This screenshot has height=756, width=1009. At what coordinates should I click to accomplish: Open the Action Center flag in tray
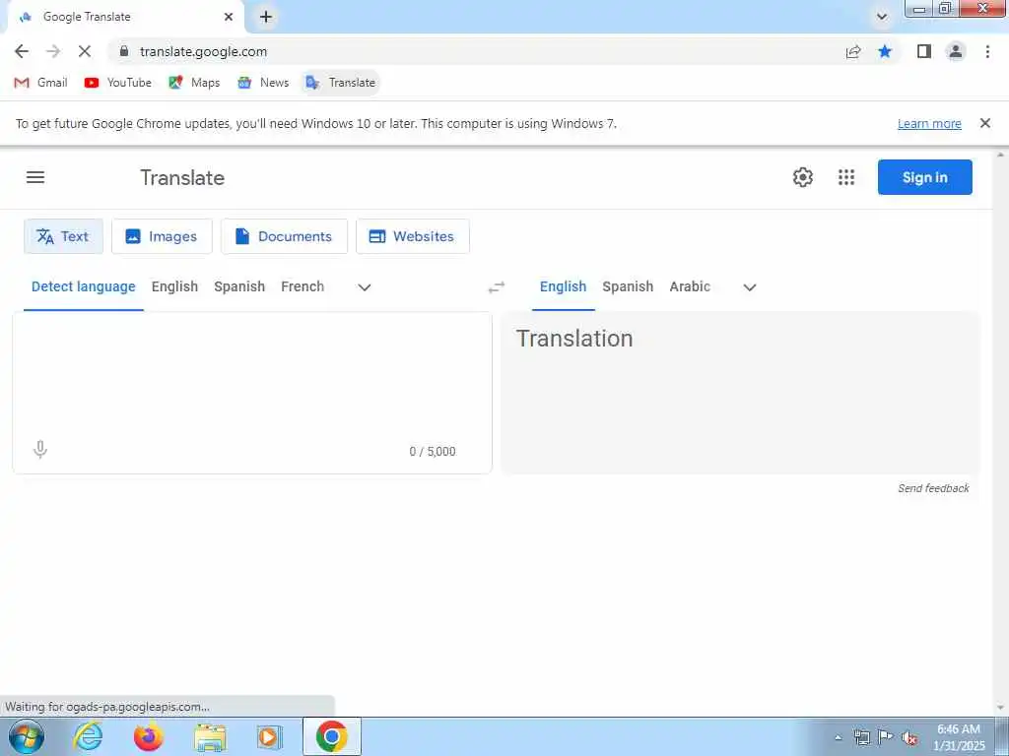point(886,738)
